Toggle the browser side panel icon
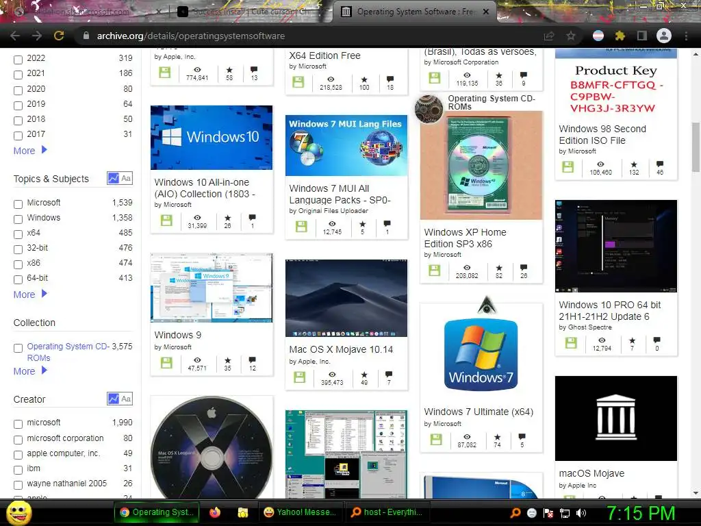This screenshot has height=526, width=701. click(642, 36)
